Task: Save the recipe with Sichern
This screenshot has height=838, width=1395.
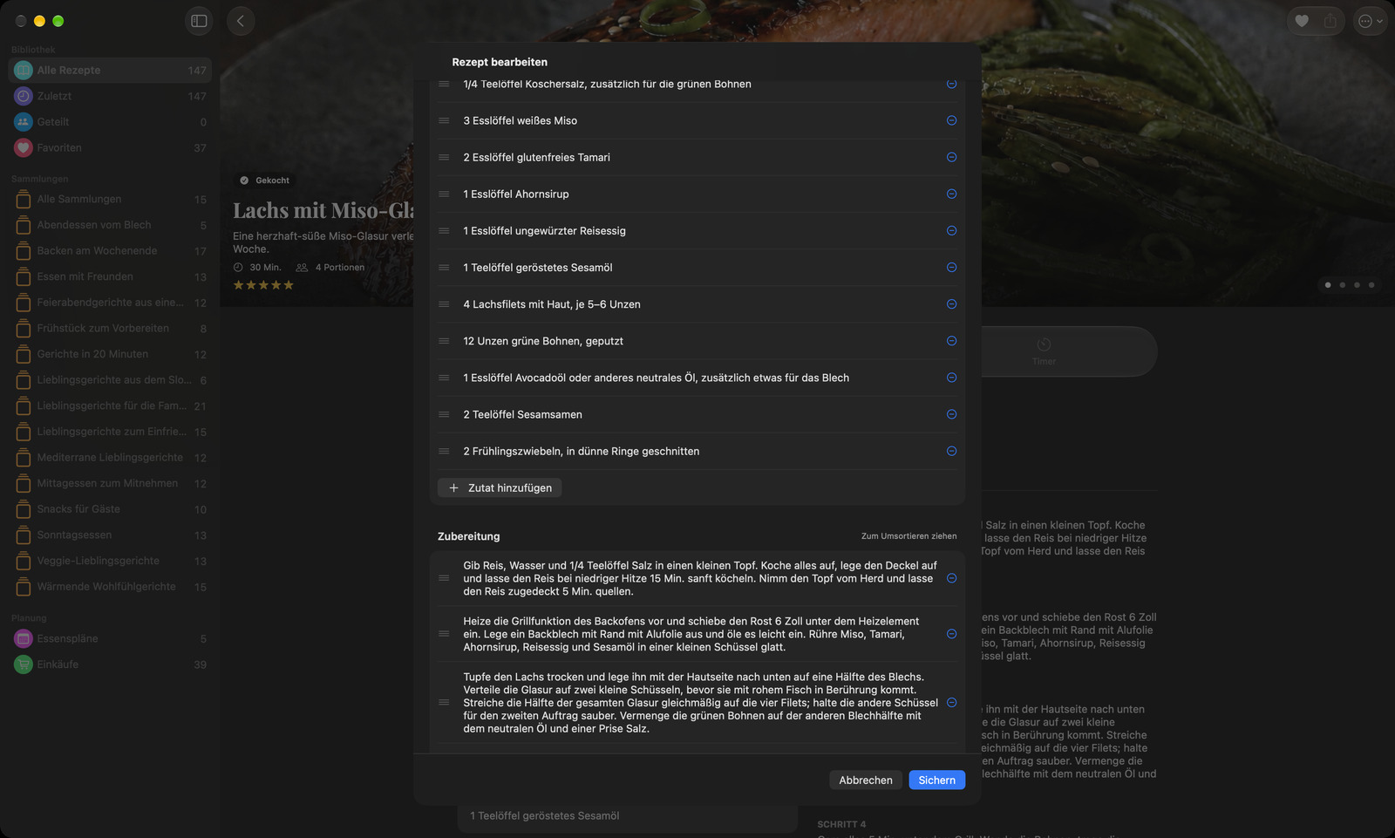Action: (x=936, y=780)
